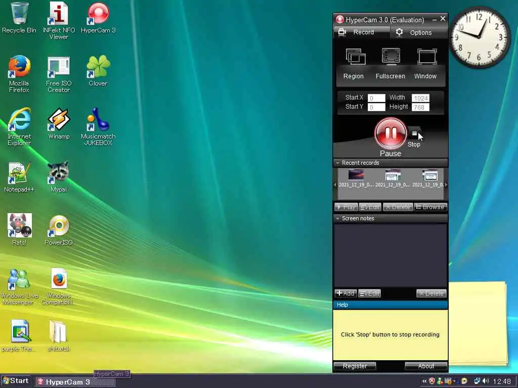Select the Windows Live Messenger icon
Viewport: 518px width, 388px height.
click(x=19, y=286)
